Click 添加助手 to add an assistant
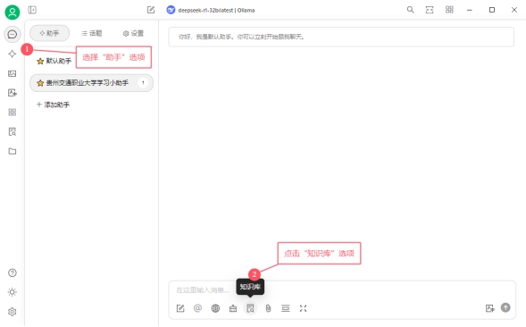 pyautogui.click(x=53, y=105)
